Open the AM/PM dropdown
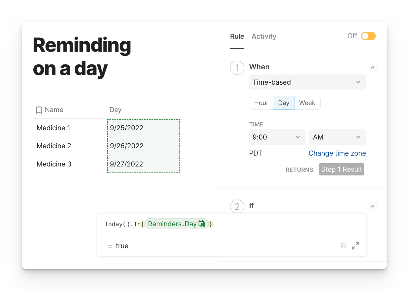 337,137
